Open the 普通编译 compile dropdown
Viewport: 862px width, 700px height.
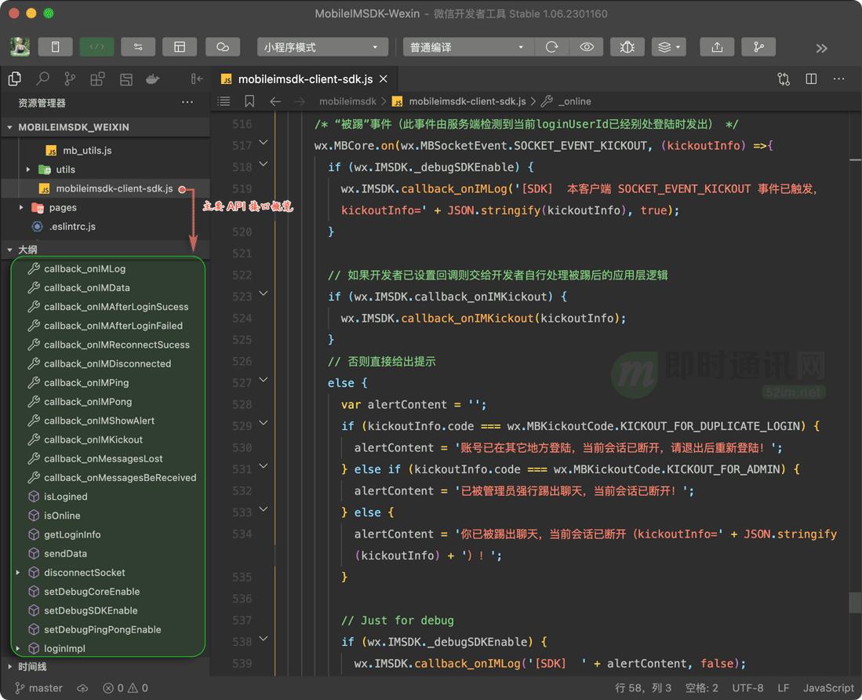(x=467, y=47)
